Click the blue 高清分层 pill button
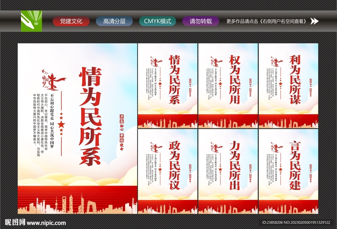337x229 pixels. coord(114,21)
